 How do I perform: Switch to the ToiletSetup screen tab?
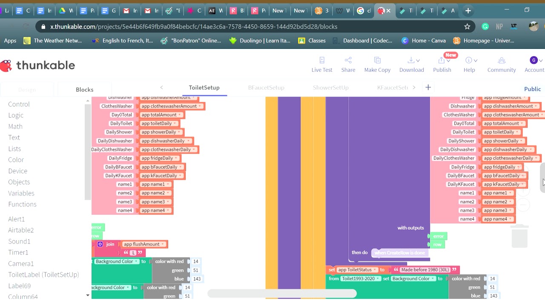pyautogui.click(x=204, y=88)
